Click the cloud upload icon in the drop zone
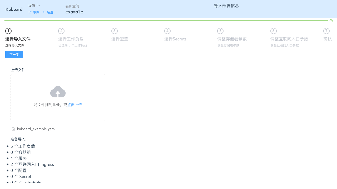The image size is (337, 189). point(58,92)
